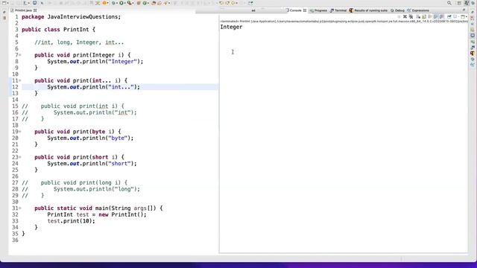This screenshot has height=268, width=477.
Task: Clear the console output
Action: pyautogui.click(x=418, y=16)
